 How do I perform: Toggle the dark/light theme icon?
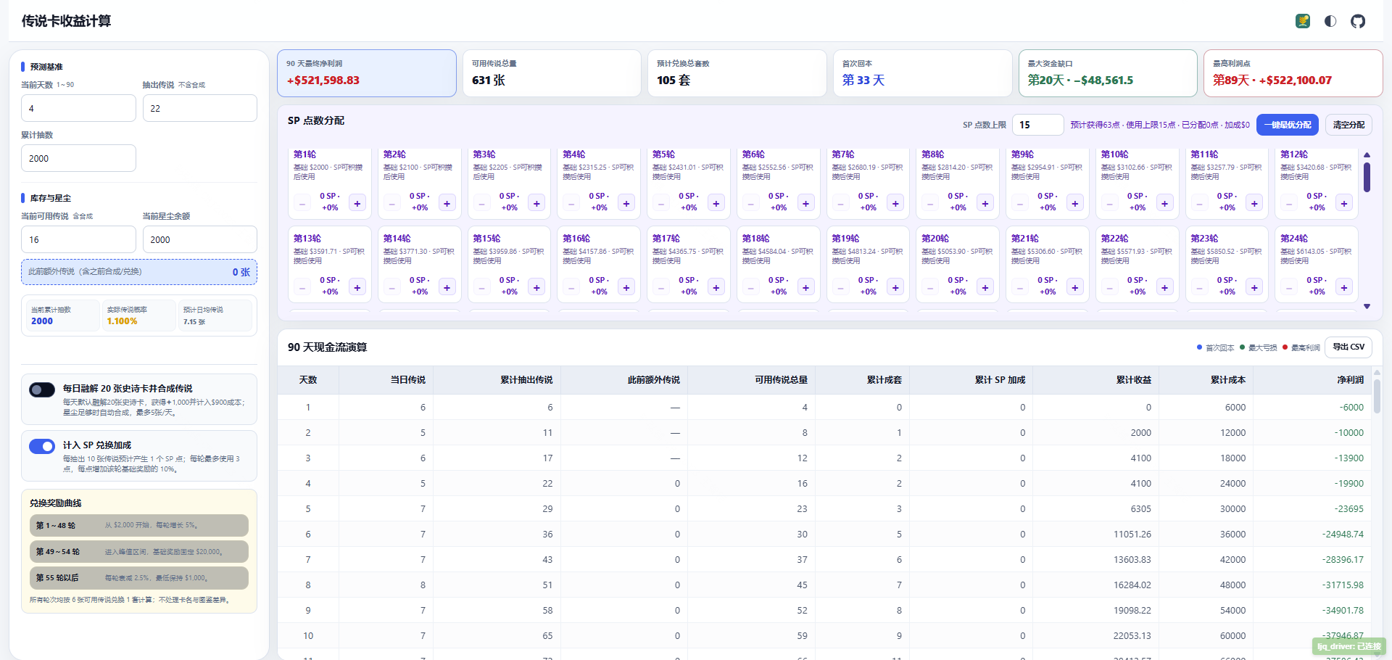pos(1330,21)
